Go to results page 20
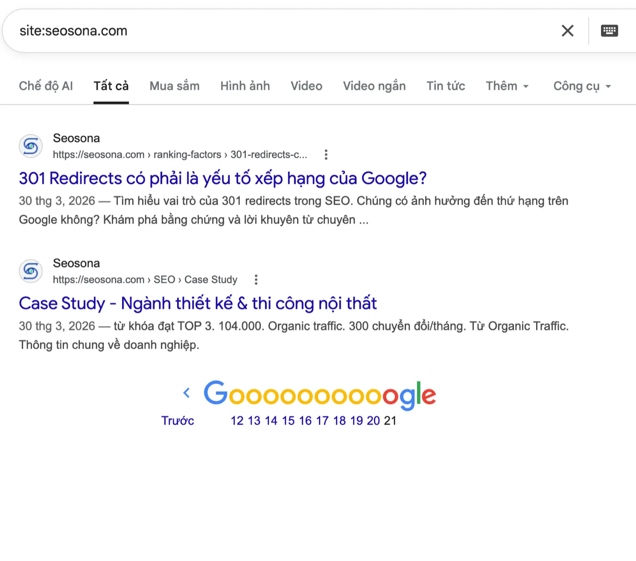The width and height of the screenshot is (636, 561). click(x=373, y=421)
